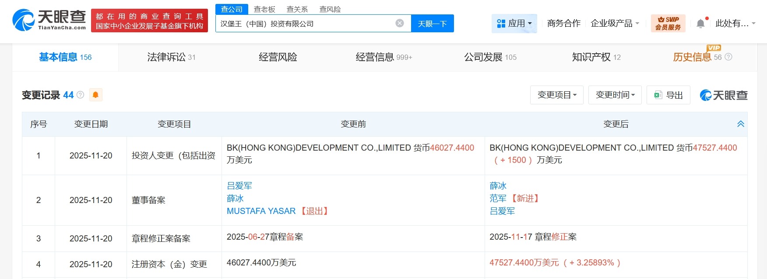Screen dimensions: 767x279
Task: Open the Tianyancha logo homepage
Action: (x=49, y=20)
